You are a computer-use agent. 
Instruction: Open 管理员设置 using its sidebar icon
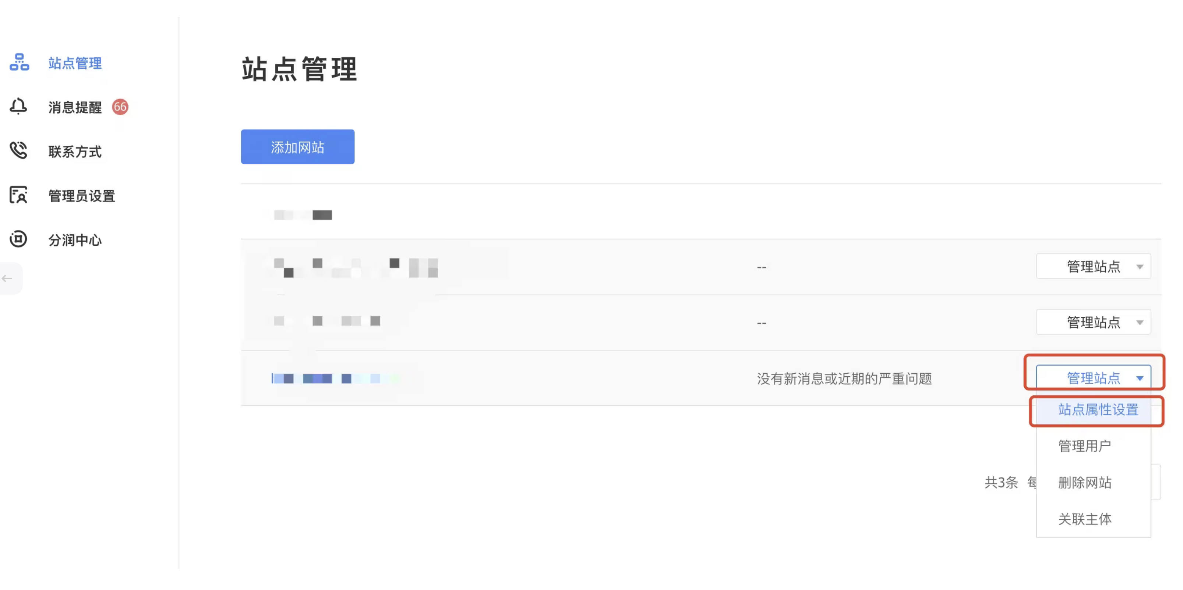(x=18, y=195)
